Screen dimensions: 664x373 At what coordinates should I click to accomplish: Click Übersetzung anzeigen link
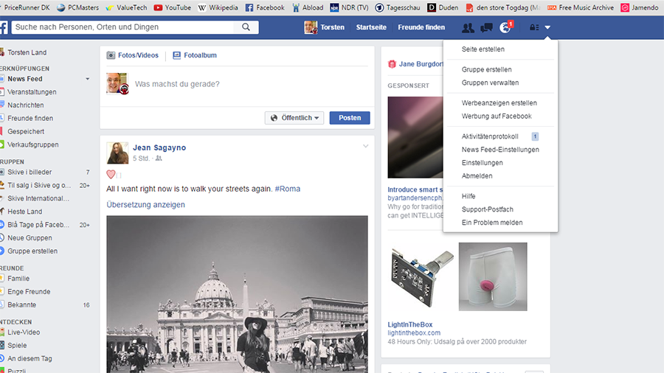pos(145,205)
